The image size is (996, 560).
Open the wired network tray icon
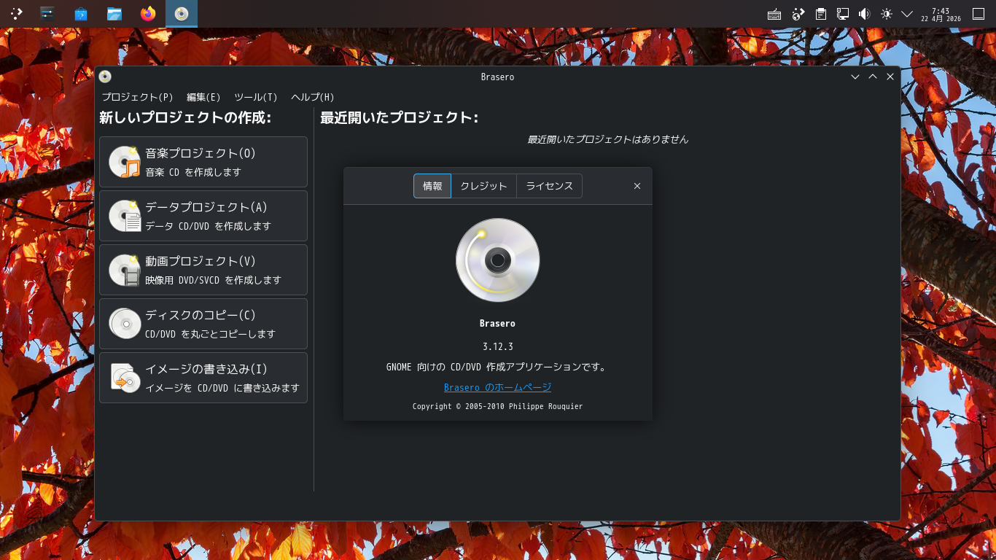(x=842, y=14)
